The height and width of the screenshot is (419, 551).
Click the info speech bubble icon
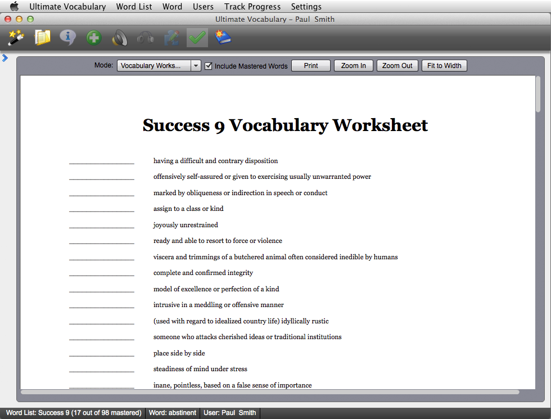(x=68, y=38)
